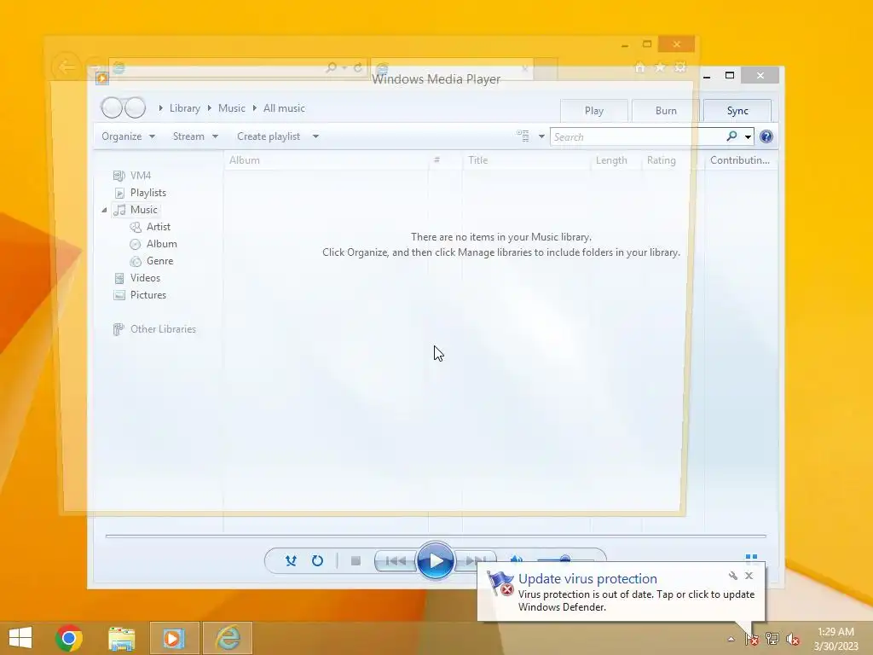The width and height of the screenshot is (873, 655).
Task: Click the Previous track button
Action: tap(396, 561)
